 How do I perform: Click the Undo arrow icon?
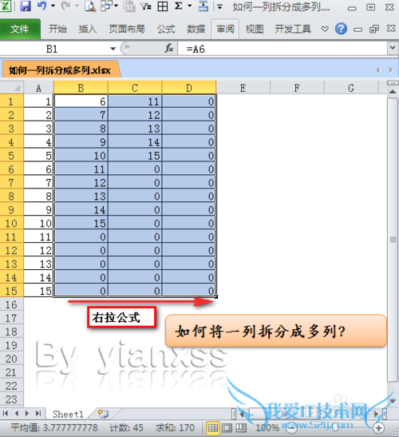[x=42, y=6]
